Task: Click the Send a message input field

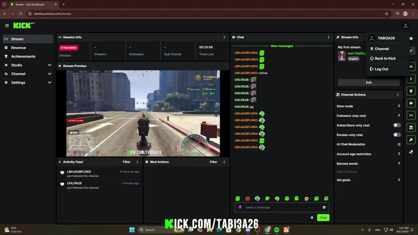Action: [282, 207]
